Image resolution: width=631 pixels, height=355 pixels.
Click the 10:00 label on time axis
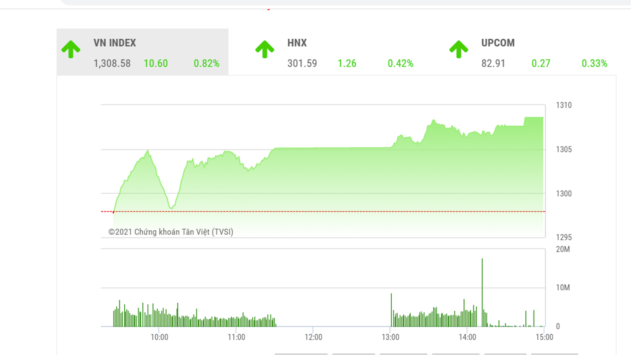click(x=159, y=337)
